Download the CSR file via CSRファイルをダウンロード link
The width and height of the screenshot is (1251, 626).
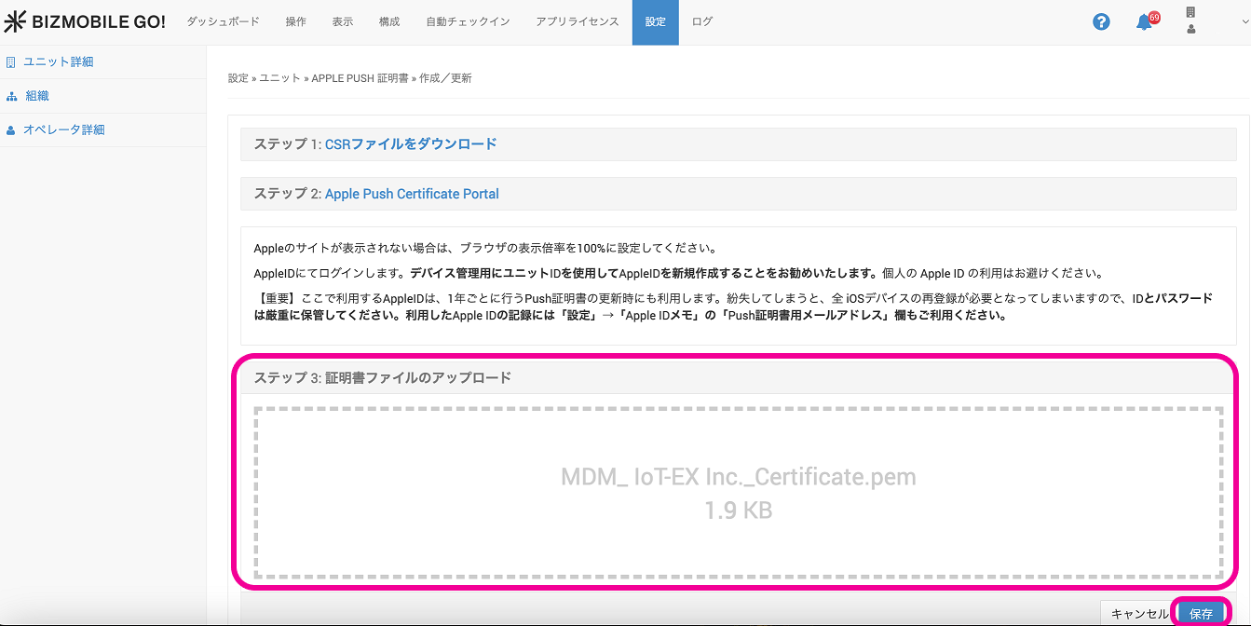(410, 143)
